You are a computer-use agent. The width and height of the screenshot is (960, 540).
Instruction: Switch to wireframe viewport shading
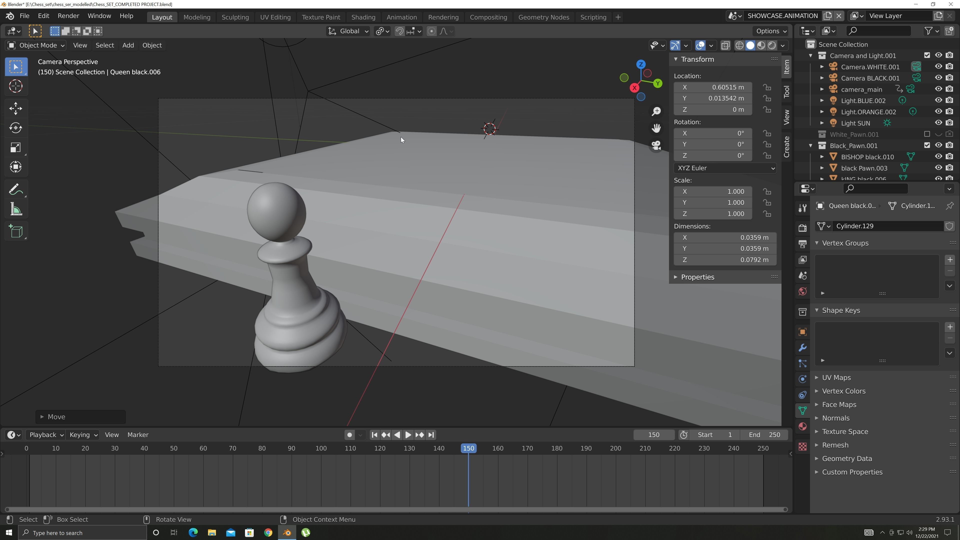[x=739, y=45]
